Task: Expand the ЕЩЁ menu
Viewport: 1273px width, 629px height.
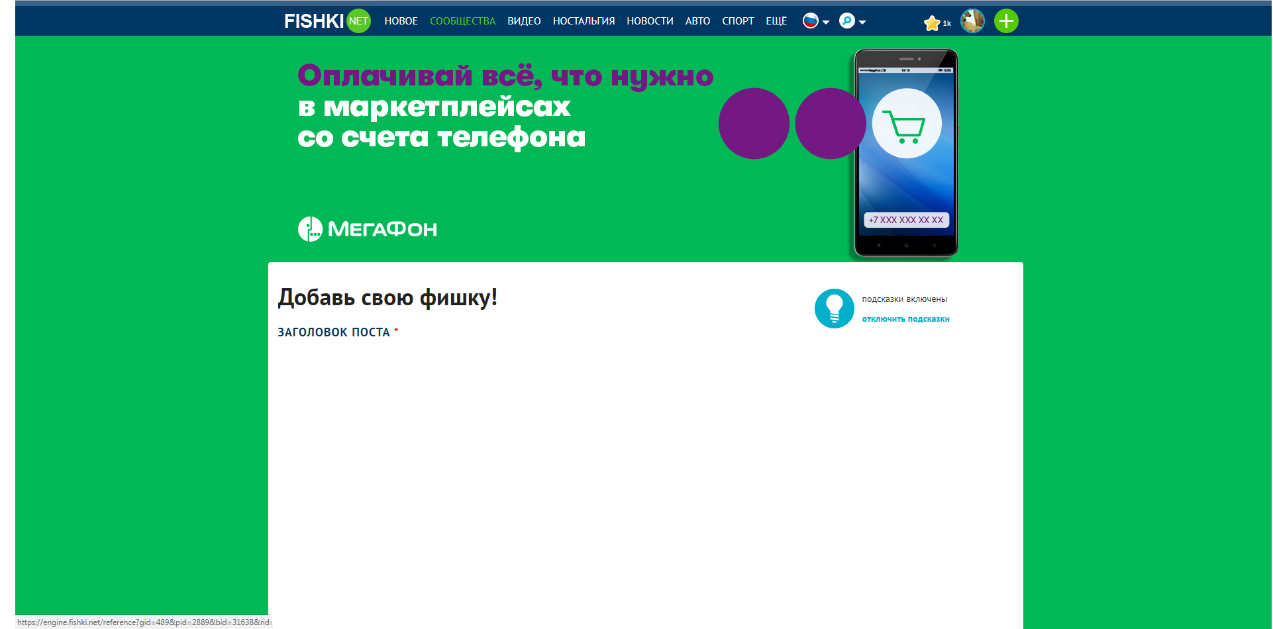Action: (x=776, y=21)
